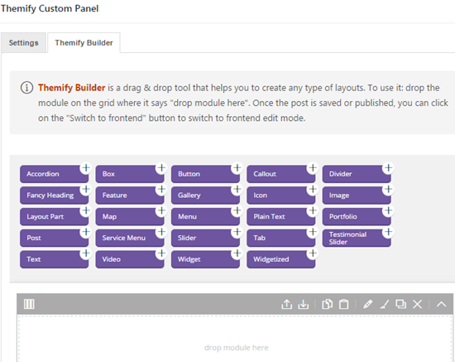455x362 pixels.
Task: Click the plus icon on Service Menu module
Action: coord(161,232)
